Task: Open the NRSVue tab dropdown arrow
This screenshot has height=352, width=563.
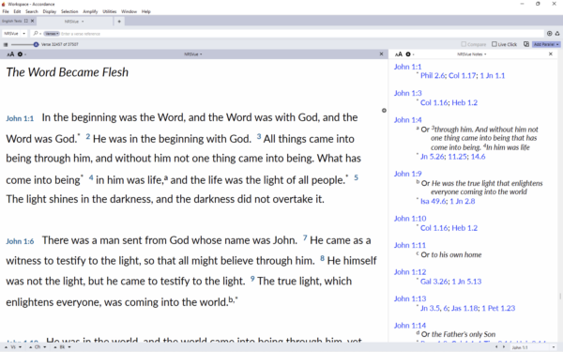Action: (x=83, y=22)
